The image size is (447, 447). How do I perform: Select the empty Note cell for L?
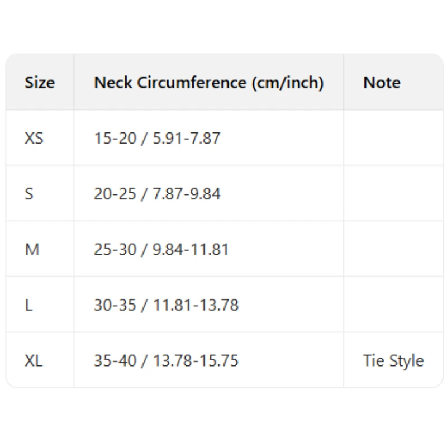coord(393,305)
